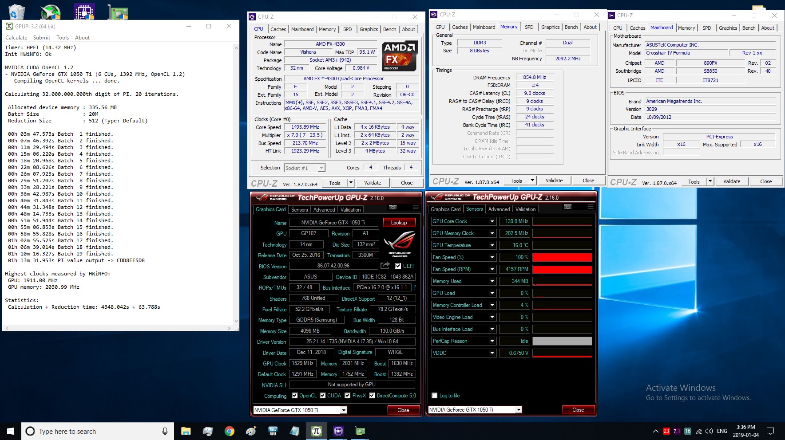Click the Type here to search box

[x=97, y=431]
